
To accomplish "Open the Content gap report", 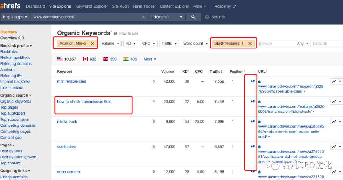I will click(x=11, y=138).
